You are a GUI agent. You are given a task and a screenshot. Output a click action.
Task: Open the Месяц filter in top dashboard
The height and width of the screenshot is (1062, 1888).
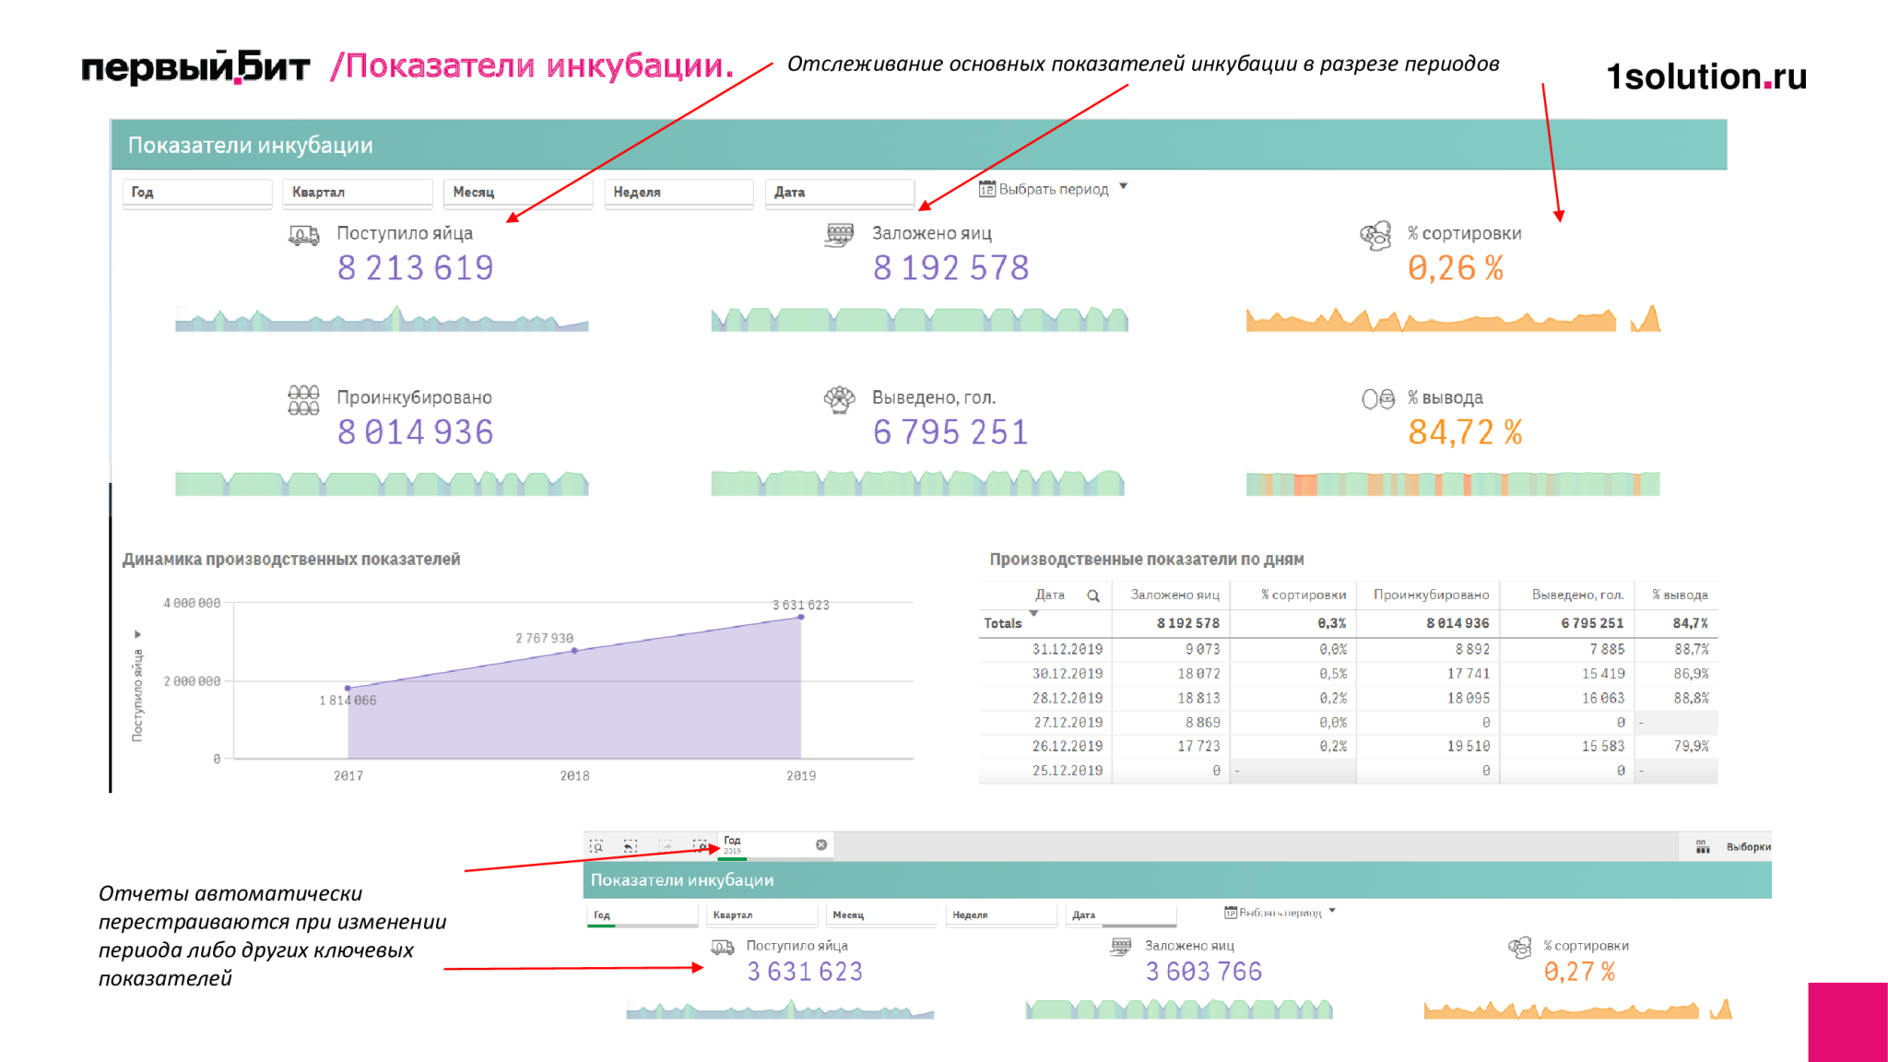(518, 192)
